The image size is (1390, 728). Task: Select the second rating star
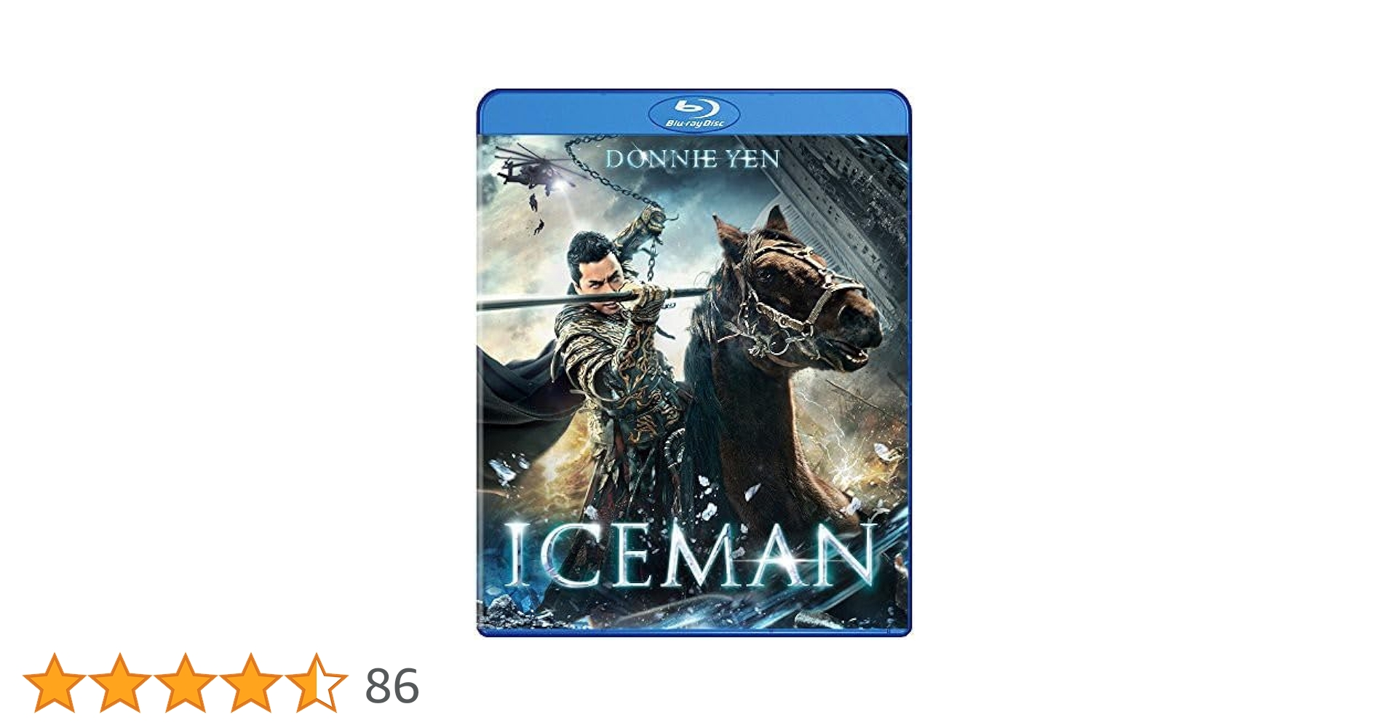[x=120, y=683]
